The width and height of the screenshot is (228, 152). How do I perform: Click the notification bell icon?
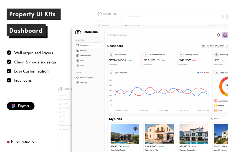[218, 35]
